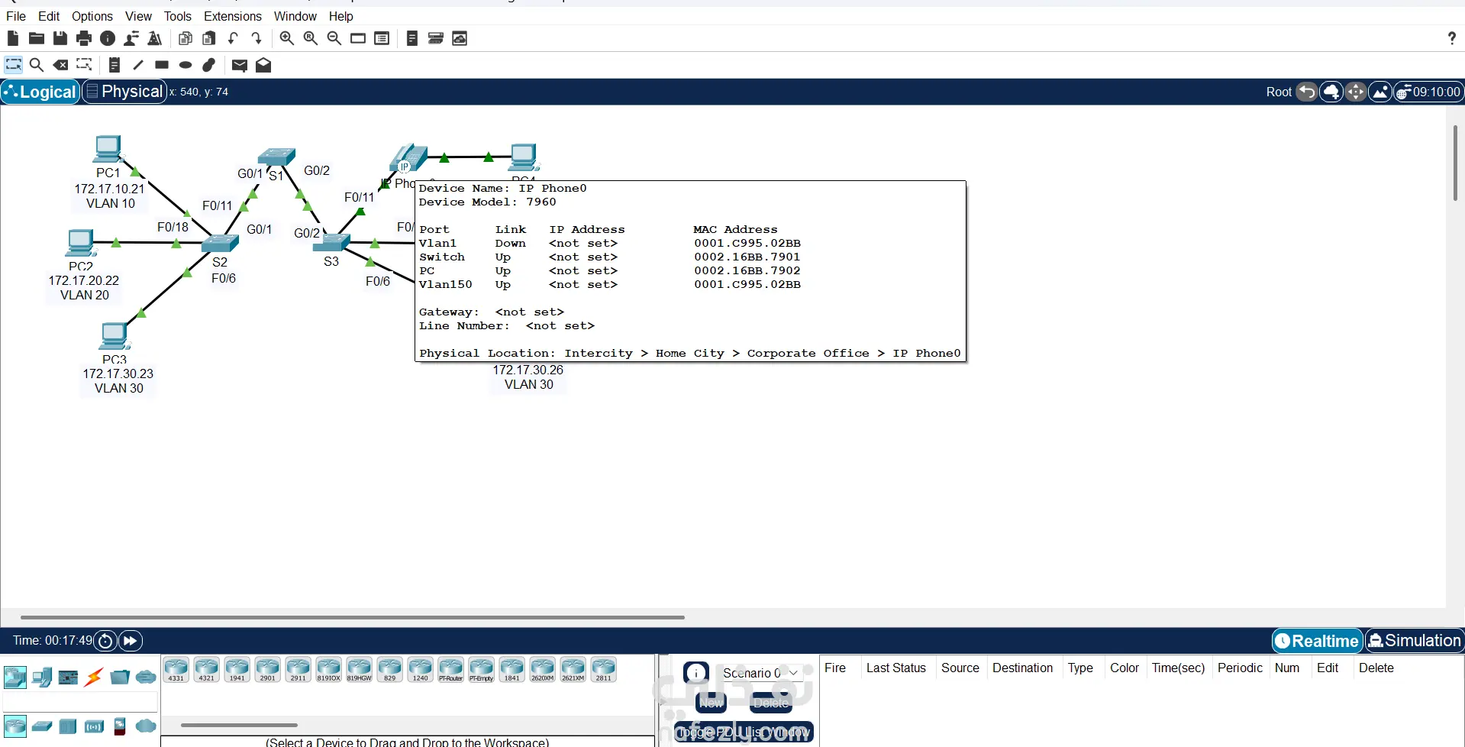Viewport: 1465px width, 747px height.
Task: Switch to Realtime mode
Action: coord(1318,641)
